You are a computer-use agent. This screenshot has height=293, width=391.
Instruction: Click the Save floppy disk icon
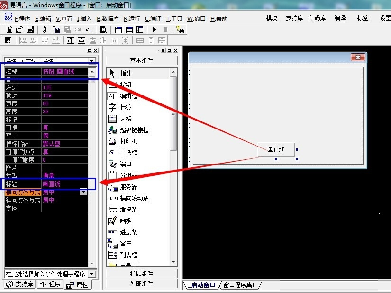click(x=30, y=29)
